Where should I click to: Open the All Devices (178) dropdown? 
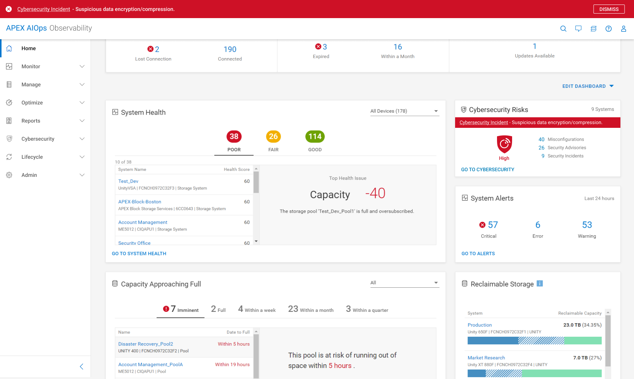(x=405, y=111)
